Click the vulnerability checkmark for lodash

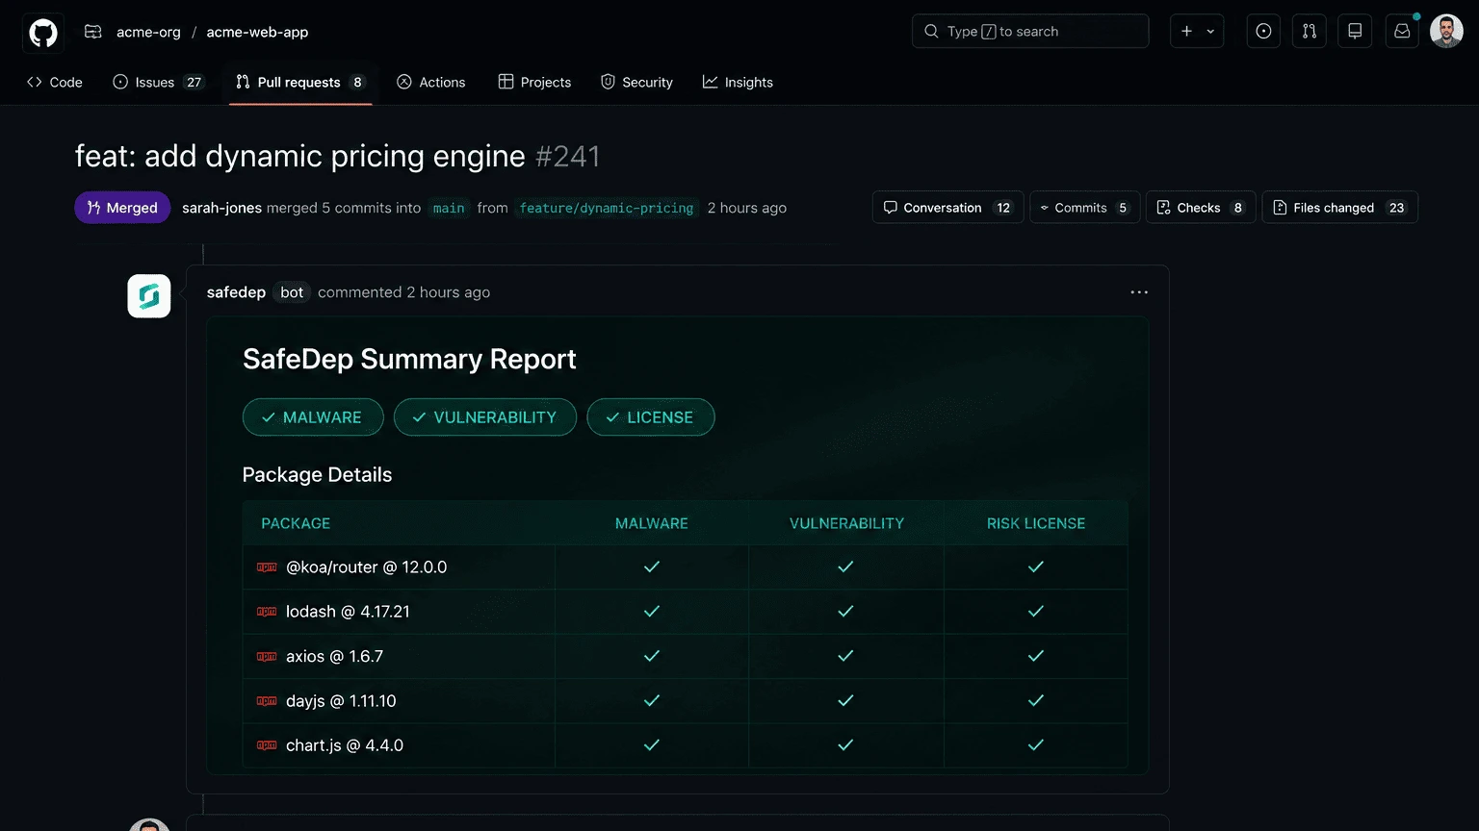pos(845,612)
